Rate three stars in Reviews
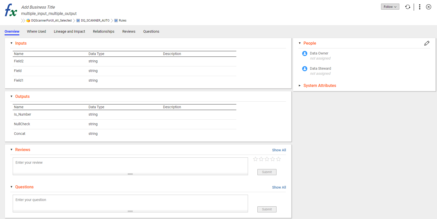This screenshot has width=437, height=219. [267, 159]
